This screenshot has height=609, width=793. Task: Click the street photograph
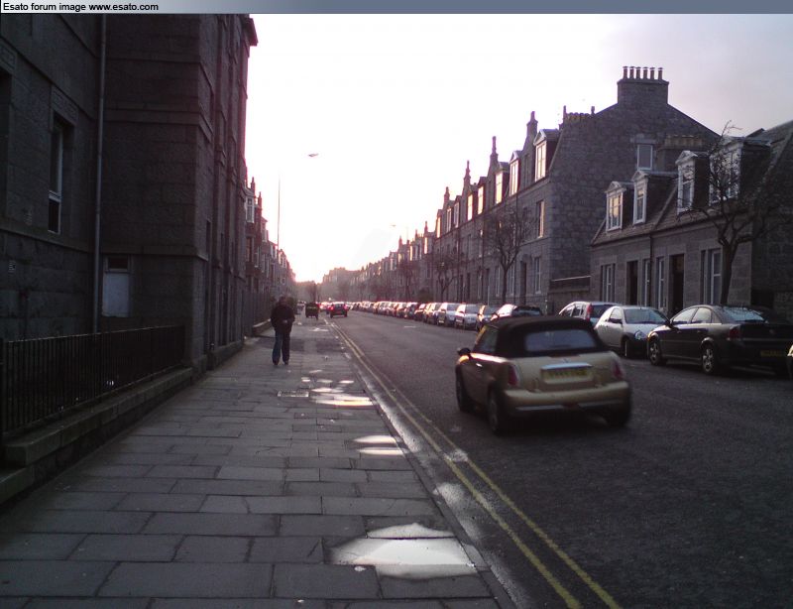(396, 311)
